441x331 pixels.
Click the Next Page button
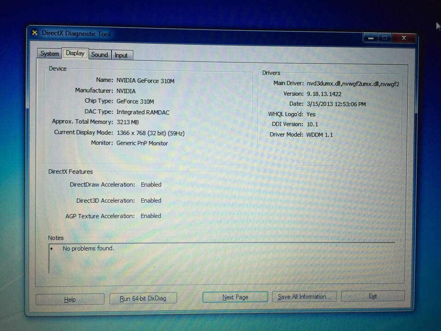pyautogui.click(x=235, y=297)
